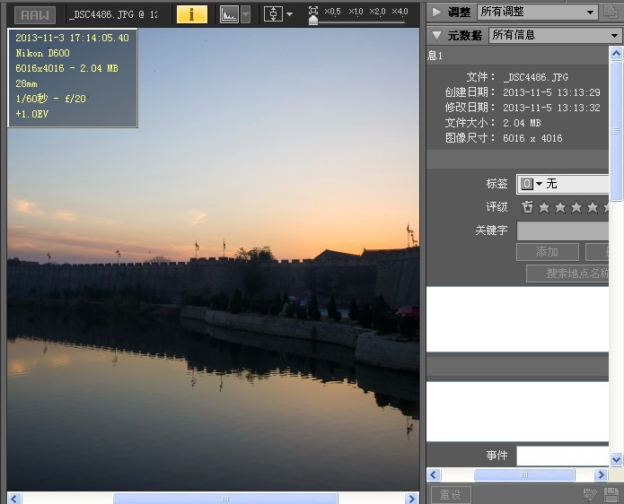The image size is (624, 504).
Task: Click the 文件 name _DSC4486.JPG in metadata
Action: point(536,77)
